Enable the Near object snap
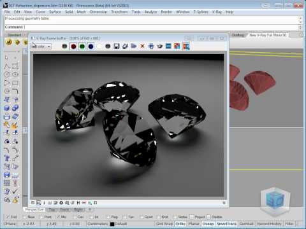The width and height of the screenshot is (306, 229). pyautogui.click(x=25, y=217)
